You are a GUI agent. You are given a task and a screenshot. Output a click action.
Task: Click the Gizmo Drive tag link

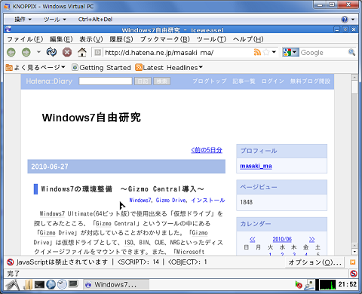pyautogui.click(x=170, y=201)
